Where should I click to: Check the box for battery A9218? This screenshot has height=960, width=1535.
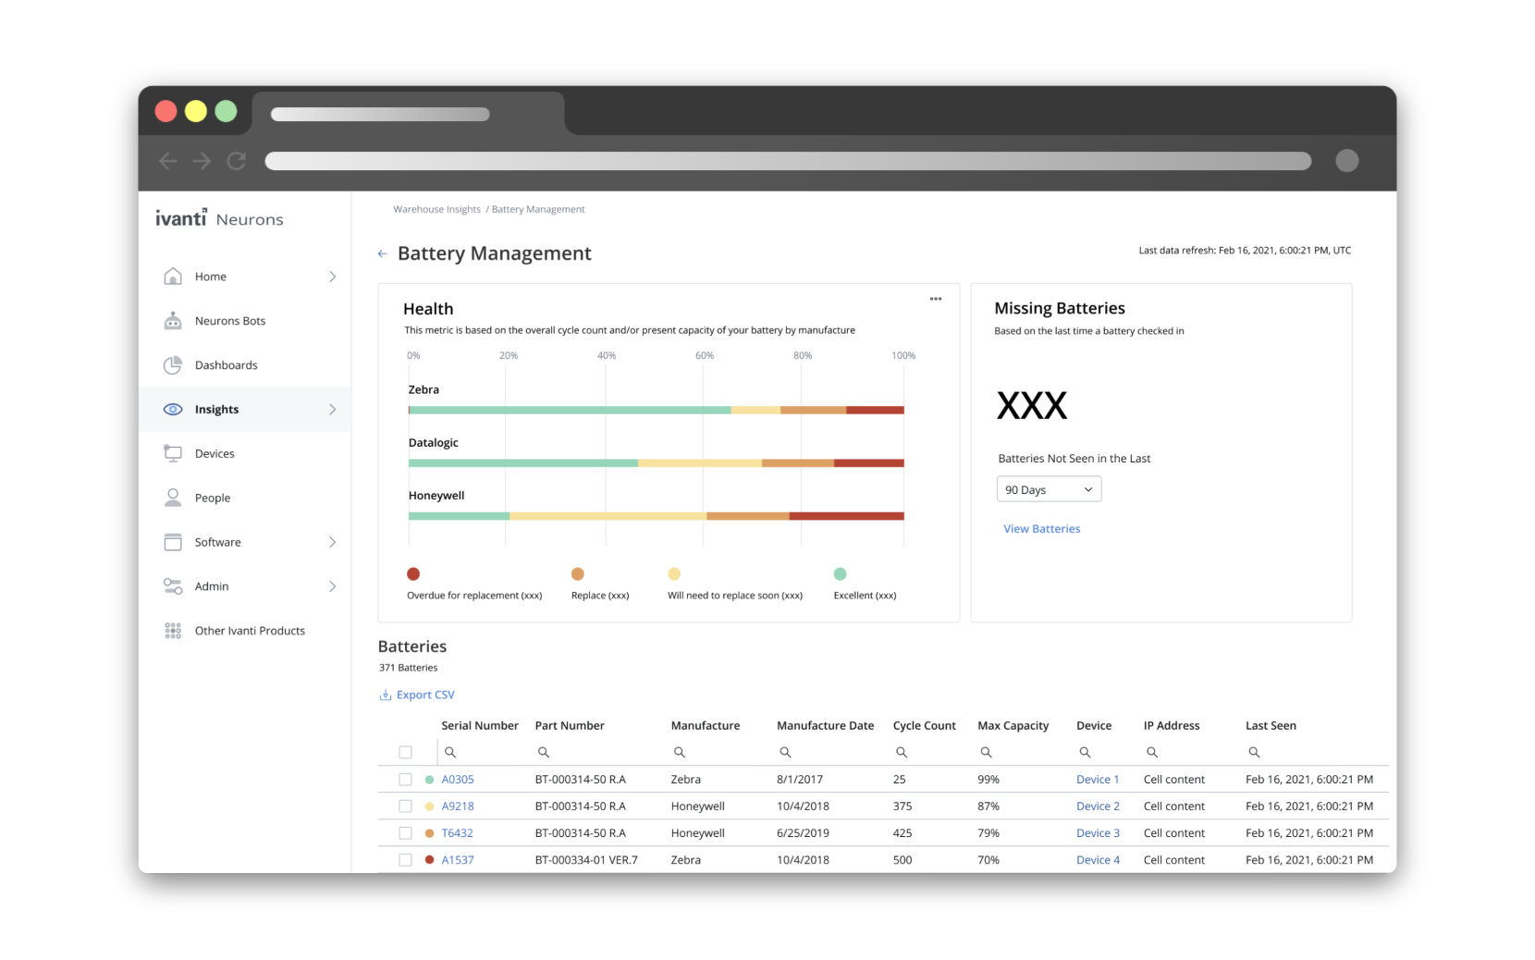point(405,806)
